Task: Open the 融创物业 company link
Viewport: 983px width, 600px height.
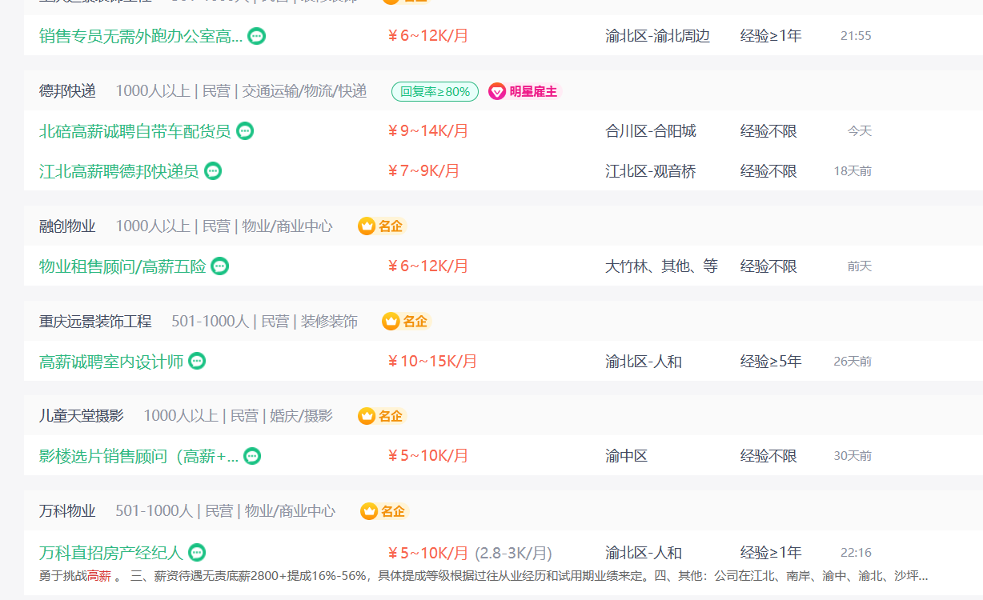Action: (67, 226)
